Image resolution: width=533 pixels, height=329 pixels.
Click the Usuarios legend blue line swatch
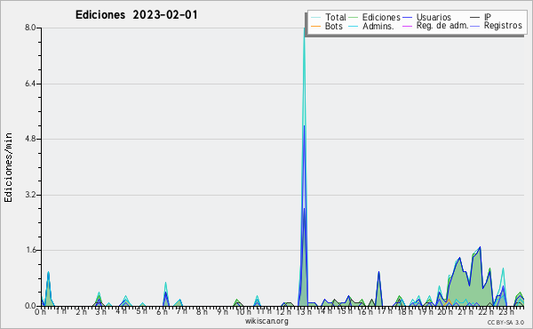407,18
